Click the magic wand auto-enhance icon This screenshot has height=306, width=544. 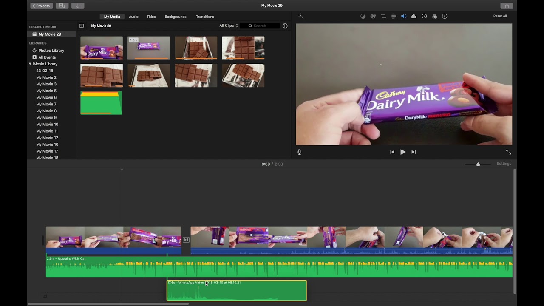pos(300,16)
